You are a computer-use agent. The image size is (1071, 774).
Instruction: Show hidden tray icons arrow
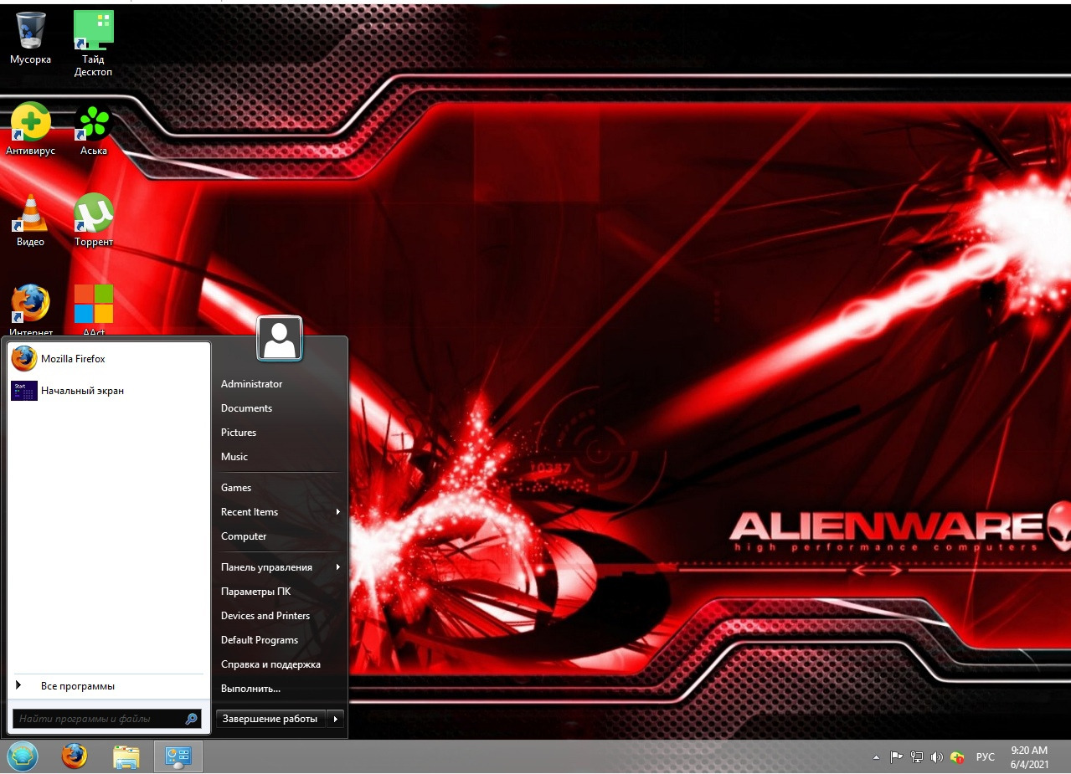[x=876, y=757]
